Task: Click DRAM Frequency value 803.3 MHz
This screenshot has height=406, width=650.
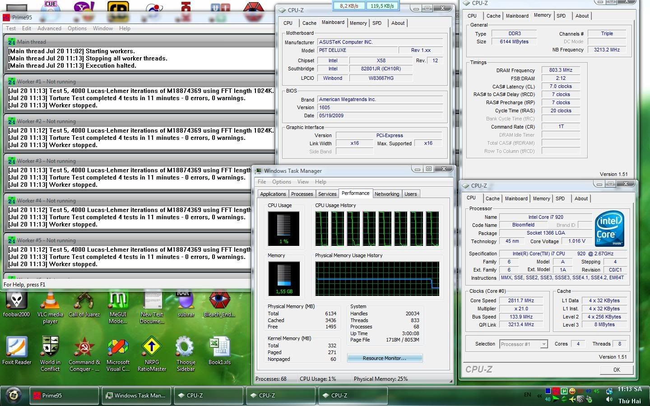Action: [561, 70]
